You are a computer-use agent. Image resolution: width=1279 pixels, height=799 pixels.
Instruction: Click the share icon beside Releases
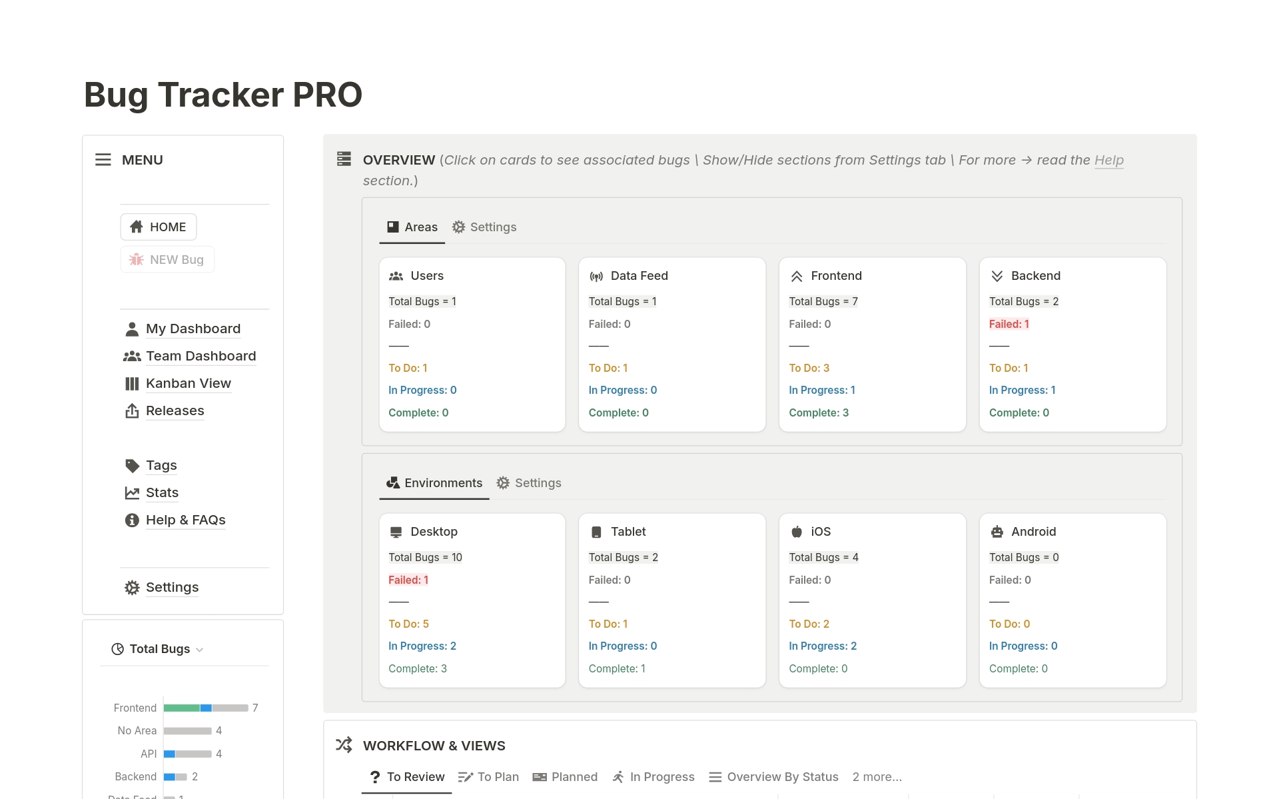pyautogui.click(x=132, y=411)
